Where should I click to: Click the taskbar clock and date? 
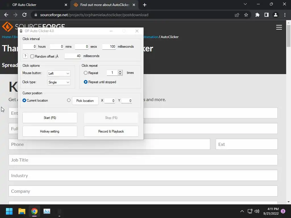tap(271, 211)
